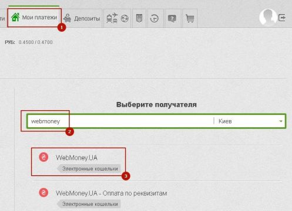Image resolution: width=292 pixels, height=211 pixels.
Task: Open the shopping cart icon
Action: coord(190,19)
